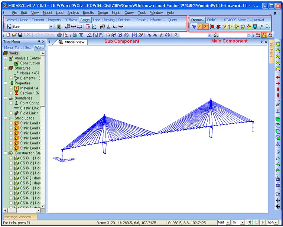This screenshot has width=283, height=227.
Task: Toggle the pin on Tree Menu panel
Action: (39, 42)
